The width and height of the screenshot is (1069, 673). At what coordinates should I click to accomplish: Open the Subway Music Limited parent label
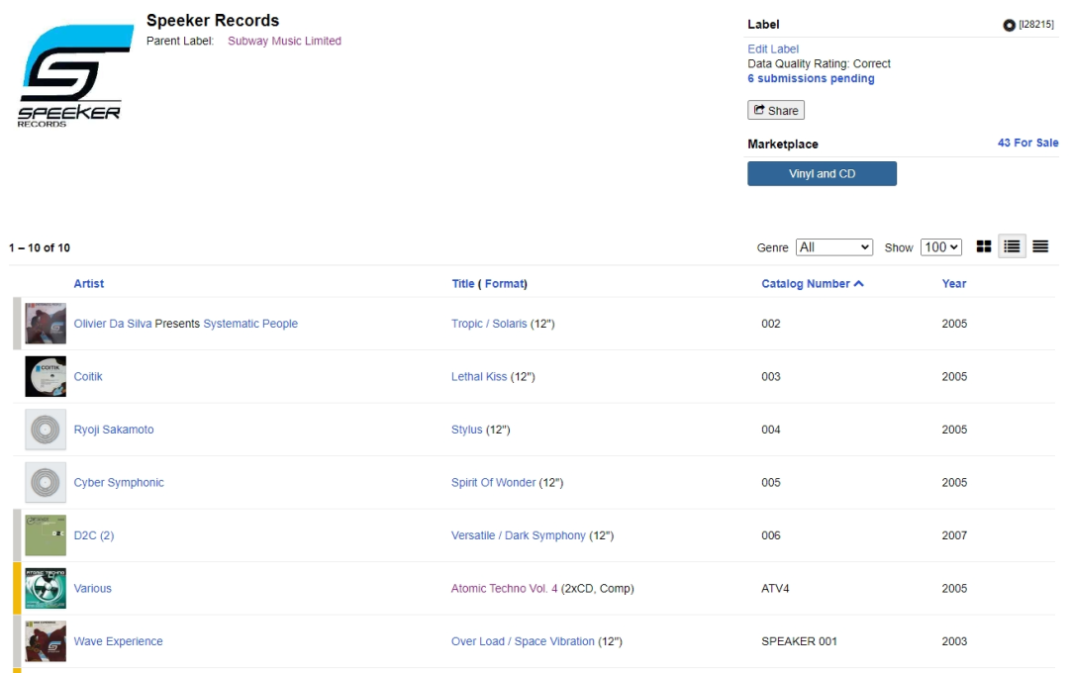tap(284, 41)
